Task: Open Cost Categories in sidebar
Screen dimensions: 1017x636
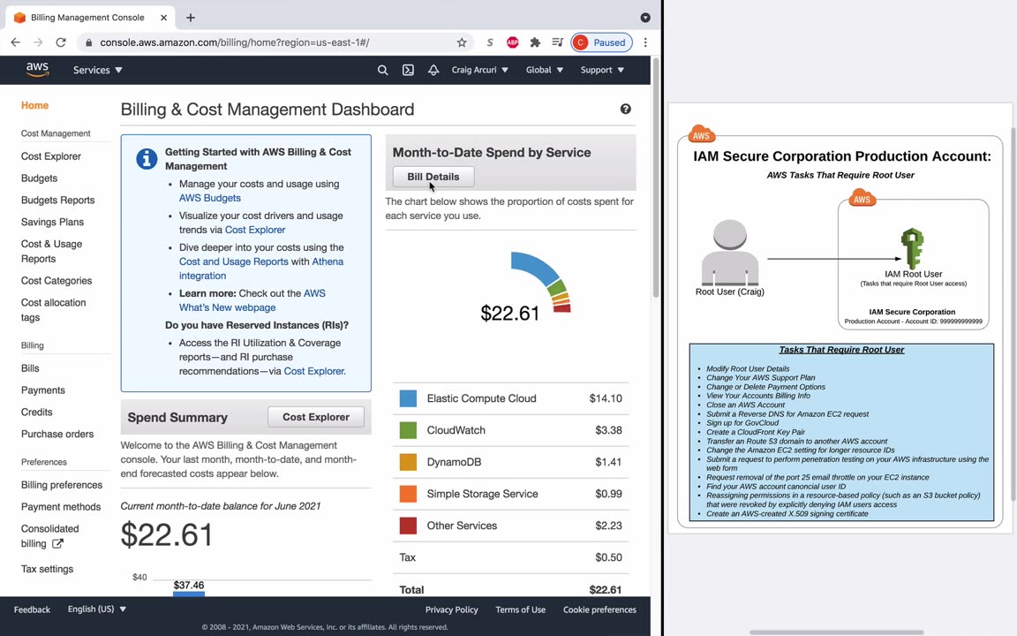Action: pyautogui.click(x=56, y=281)
